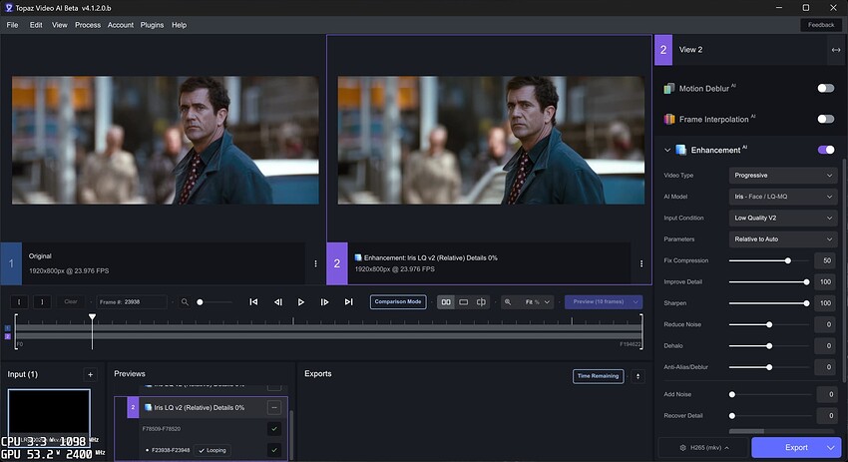
Task: Play the video preview
Action: coord(301,301)
